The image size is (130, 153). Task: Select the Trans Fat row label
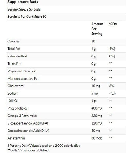(x=14, y=64)
